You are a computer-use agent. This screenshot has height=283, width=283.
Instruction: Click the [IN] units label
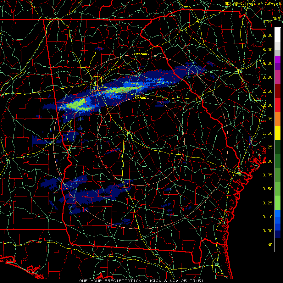click(x=269, y=22)
